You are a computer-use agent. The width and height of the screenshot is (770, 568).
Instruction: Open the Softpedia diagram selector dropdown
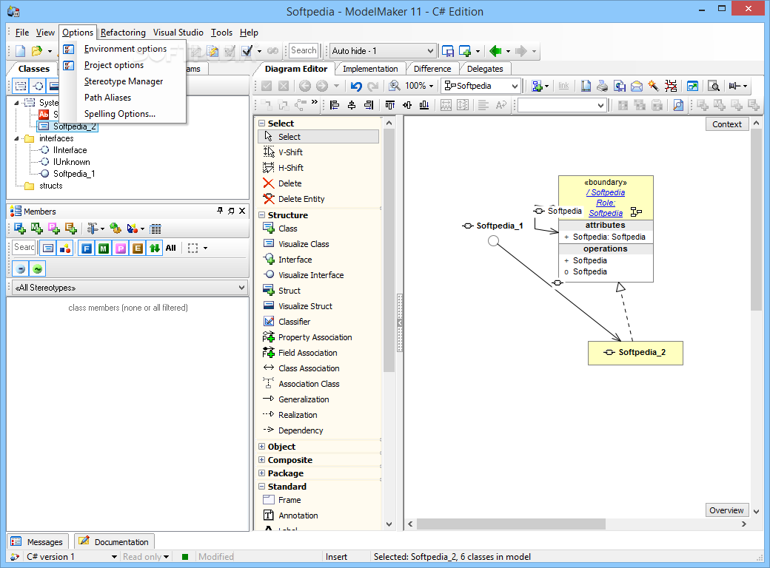pos(515,87)
